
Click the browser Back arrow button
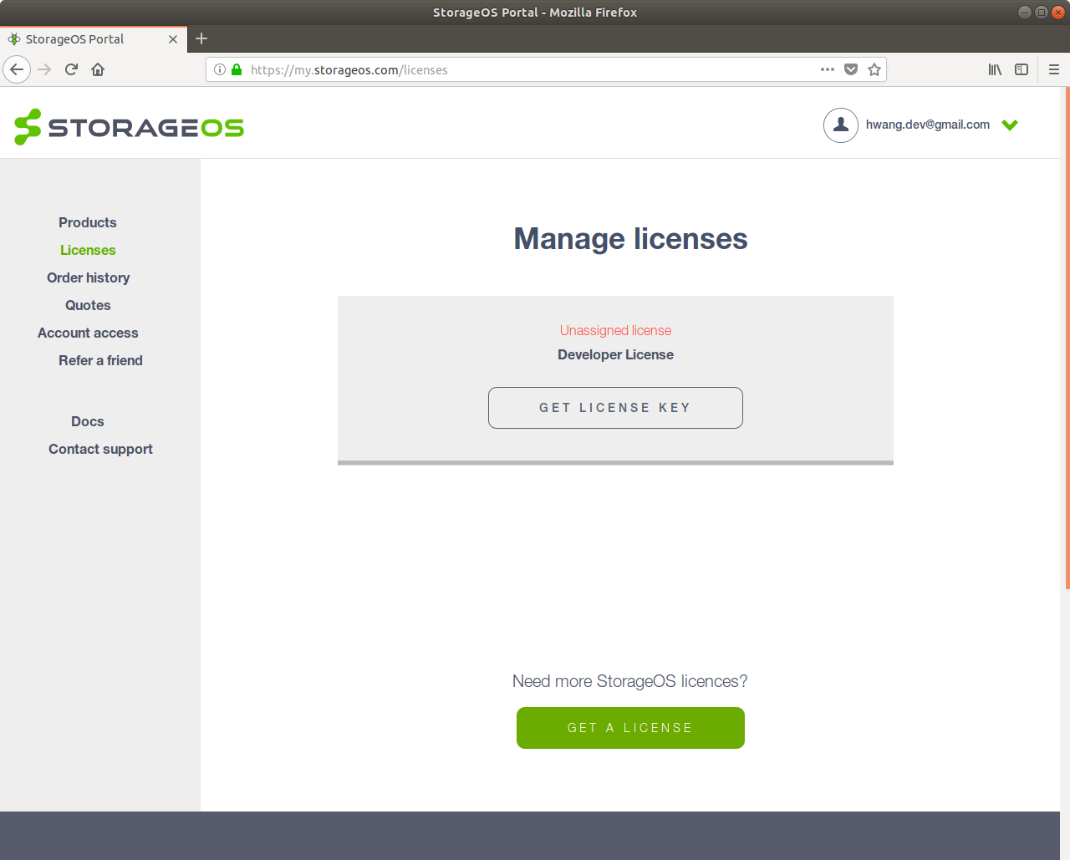17,69
